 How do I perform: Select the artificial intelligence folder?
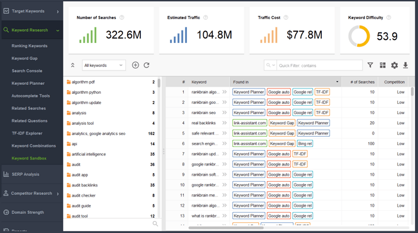tap(110, 154)
